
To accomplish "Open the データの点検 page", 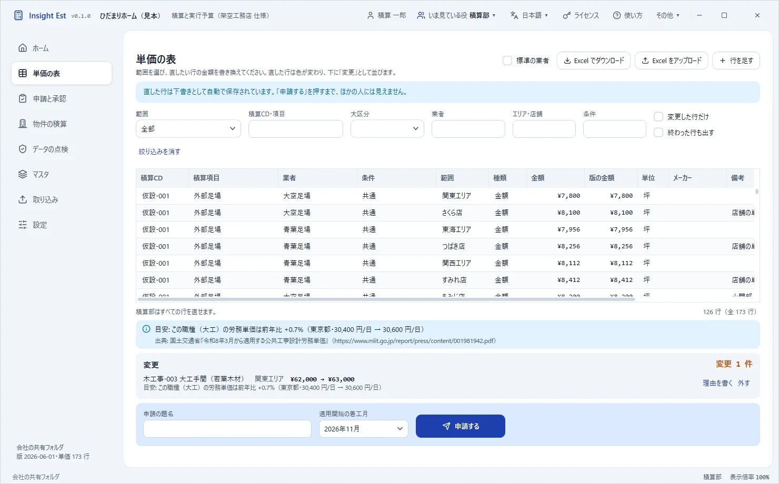I will [x=62, y=149].
